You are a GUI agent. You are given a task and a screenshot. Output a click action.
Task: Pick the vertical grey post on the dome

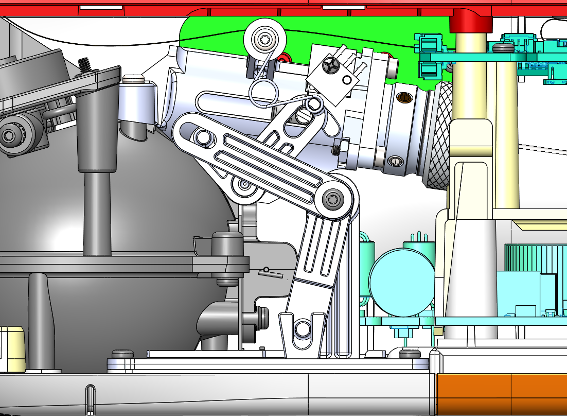[97, 214]
